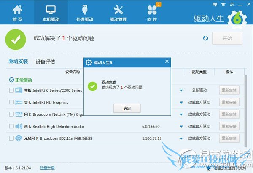This screenshot has height=173, width=253.
Task: Click the orange 2 notification badge
Action: point(159,4)
